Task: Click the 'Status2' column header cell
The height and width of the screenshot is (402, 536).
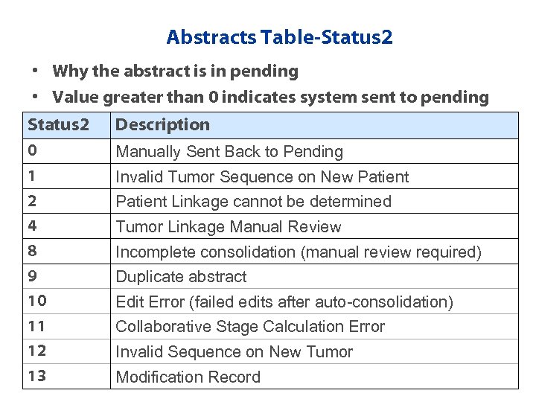Action: click(58, 125)
